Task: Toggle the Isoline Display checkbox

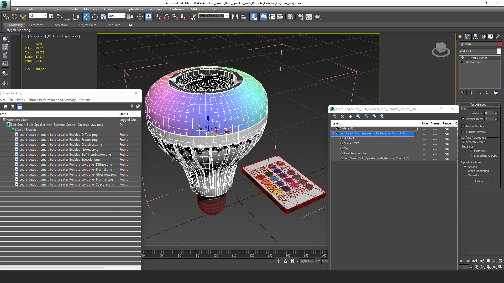Action: pos(463,126)
